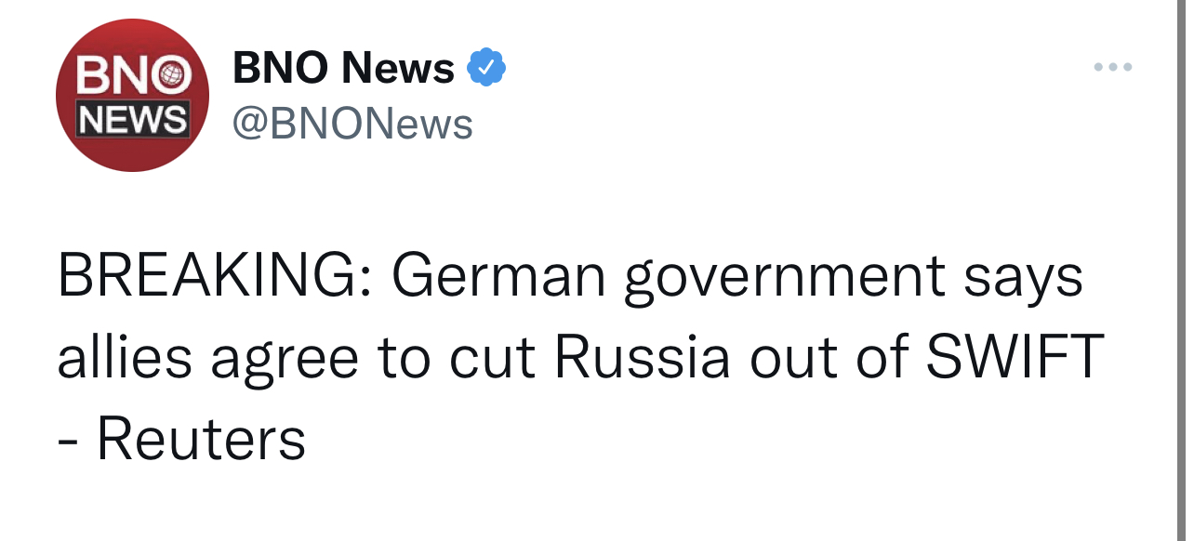Click the BNO News profile avatar

(132, 96)
